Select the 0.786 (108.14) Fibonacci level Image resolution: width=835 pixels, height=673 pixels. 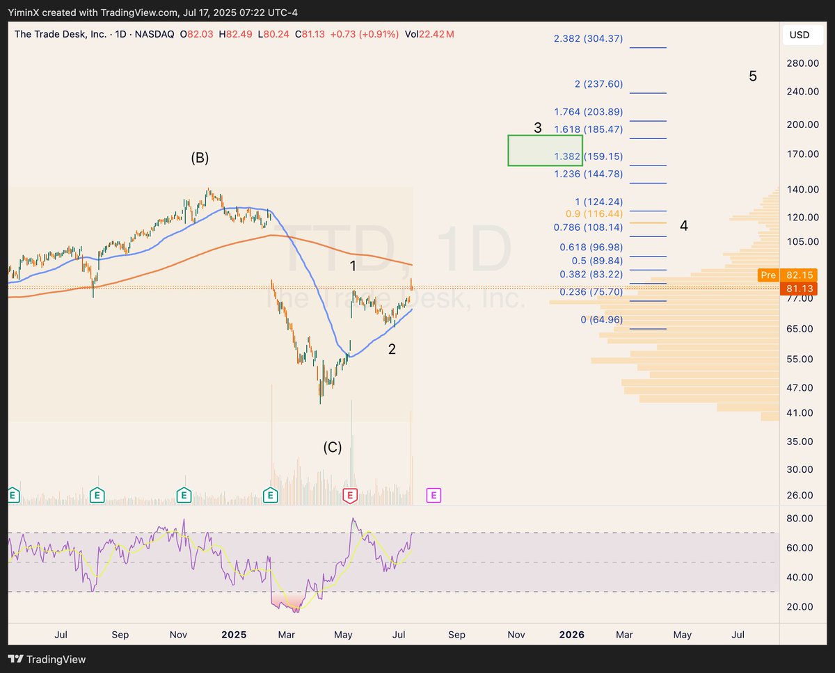pos(588,227)
